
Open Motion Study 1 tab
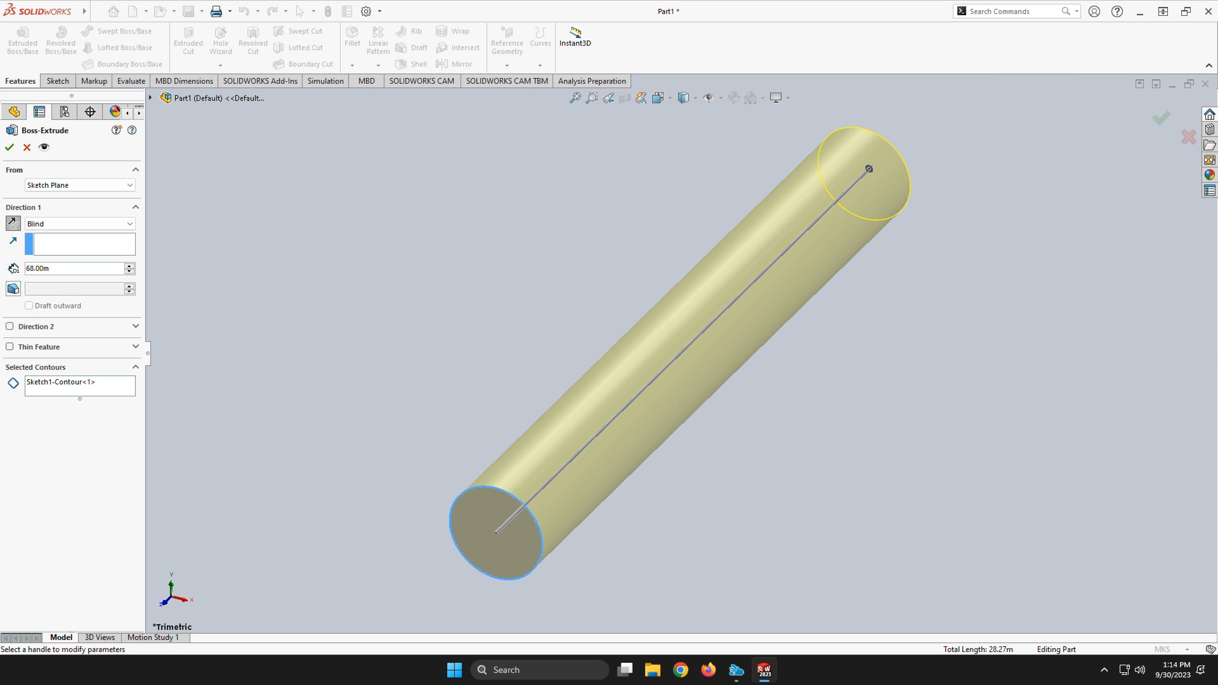153,637
